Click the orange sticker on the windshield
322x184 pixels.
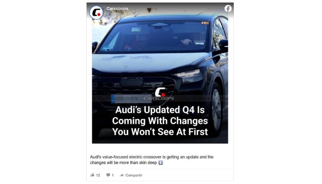coord(205,23)
